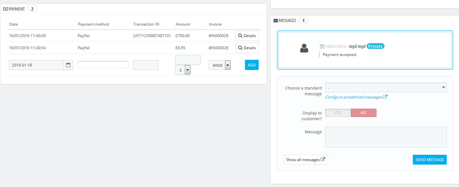Viewport: 459px width, 187px height.
Task: Click the payment amount input field
Action: 188,60
